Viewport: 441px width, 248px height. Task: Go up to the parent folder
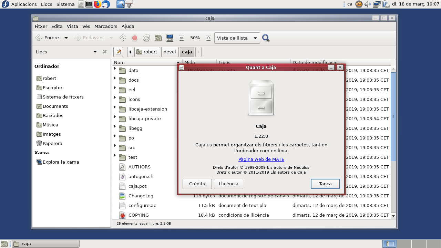click(123, 38)
